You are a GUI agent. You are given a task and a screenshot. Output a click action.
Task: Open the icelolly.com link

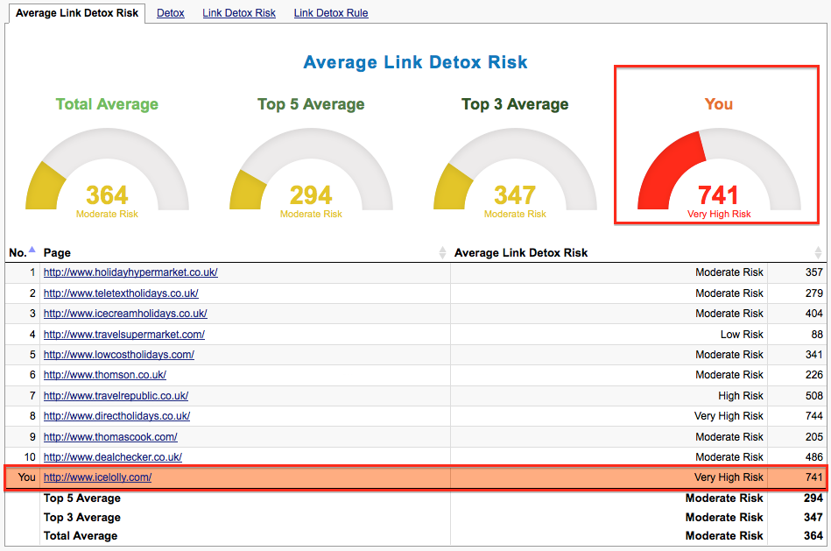point(97,477)
